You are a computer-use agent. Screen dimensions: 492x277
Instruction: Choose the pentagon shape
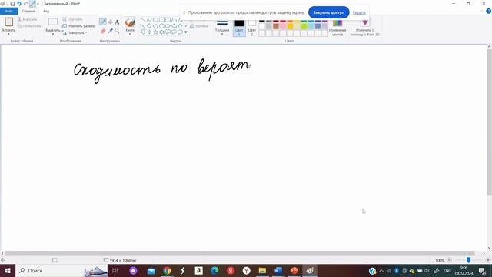coord(155,26)
